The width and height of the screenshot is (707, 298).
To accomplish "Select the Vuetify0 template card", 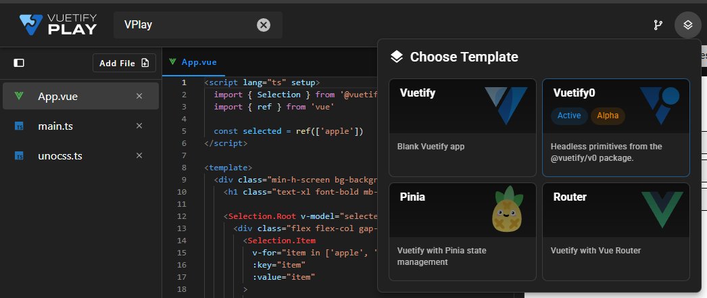I will (616, 128).
